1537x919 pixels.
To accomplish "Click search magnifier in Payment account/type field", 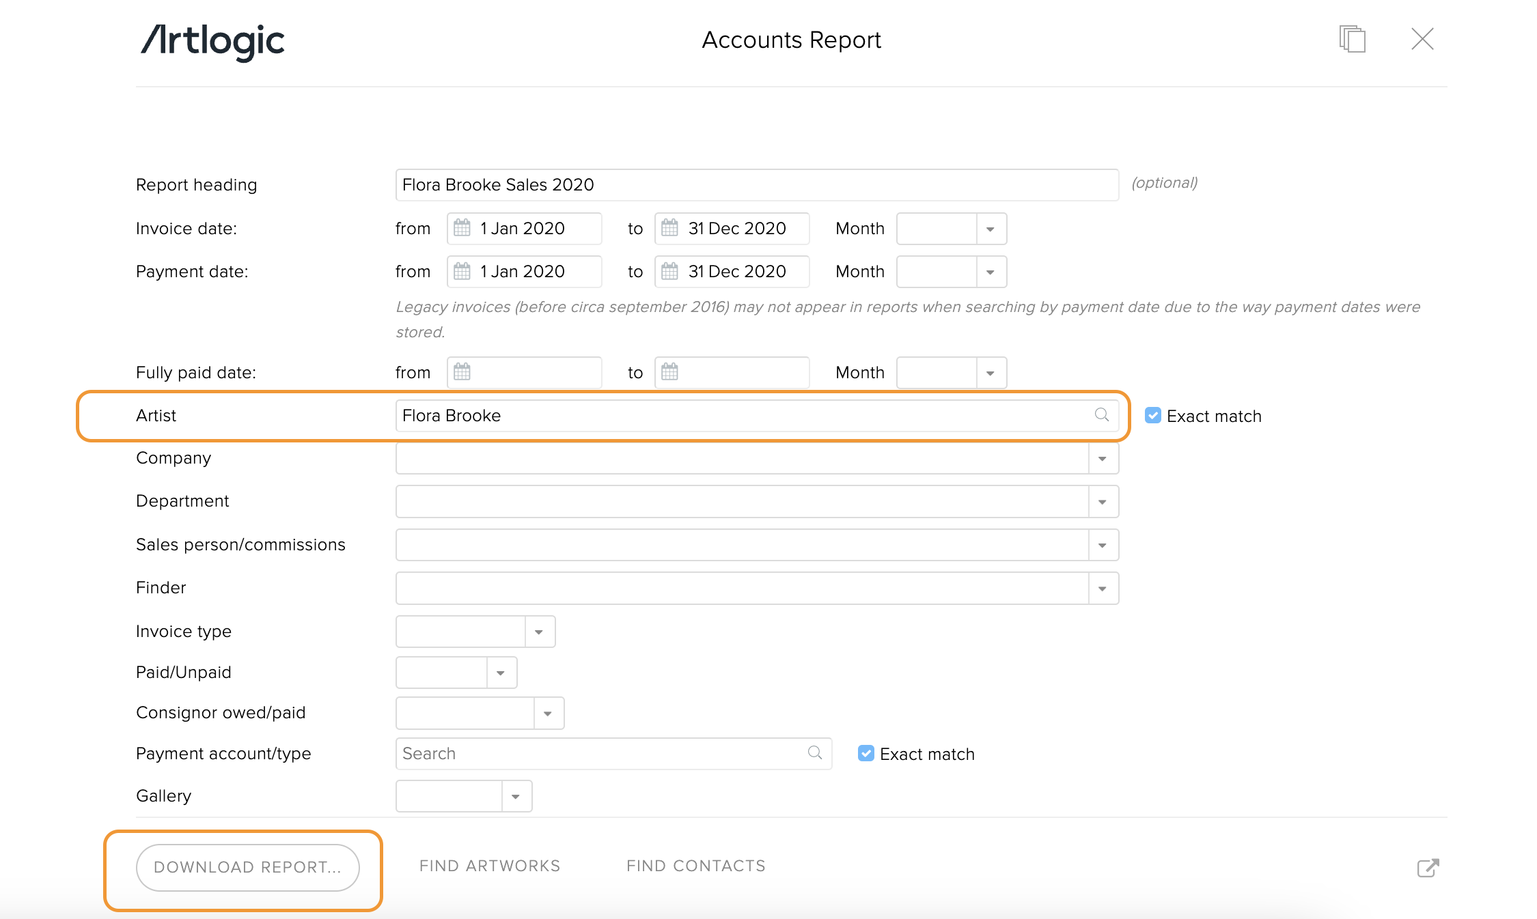I will tap(814, 752).
